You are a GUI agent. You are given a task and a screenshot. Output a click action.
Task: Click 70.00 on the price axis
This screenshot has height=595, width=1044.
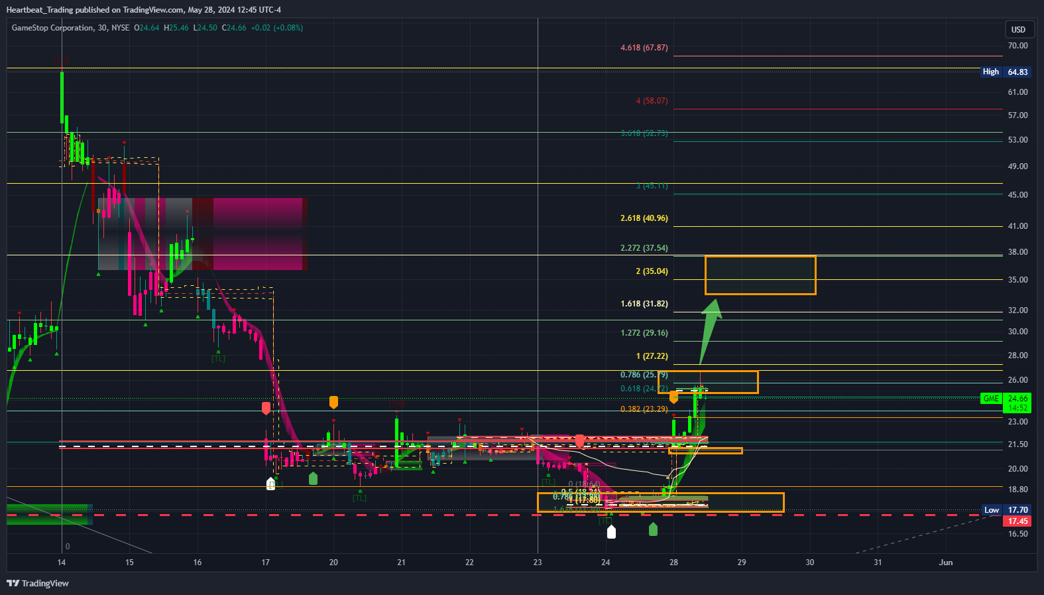[x=1017, y=46]
